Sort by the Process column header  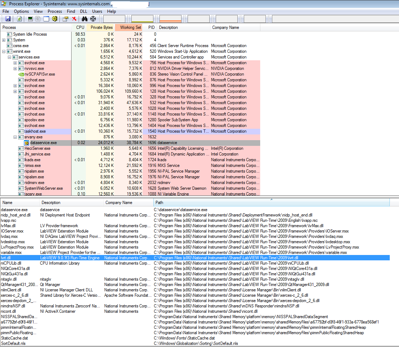pyautogui.click(x=36, y=27)
